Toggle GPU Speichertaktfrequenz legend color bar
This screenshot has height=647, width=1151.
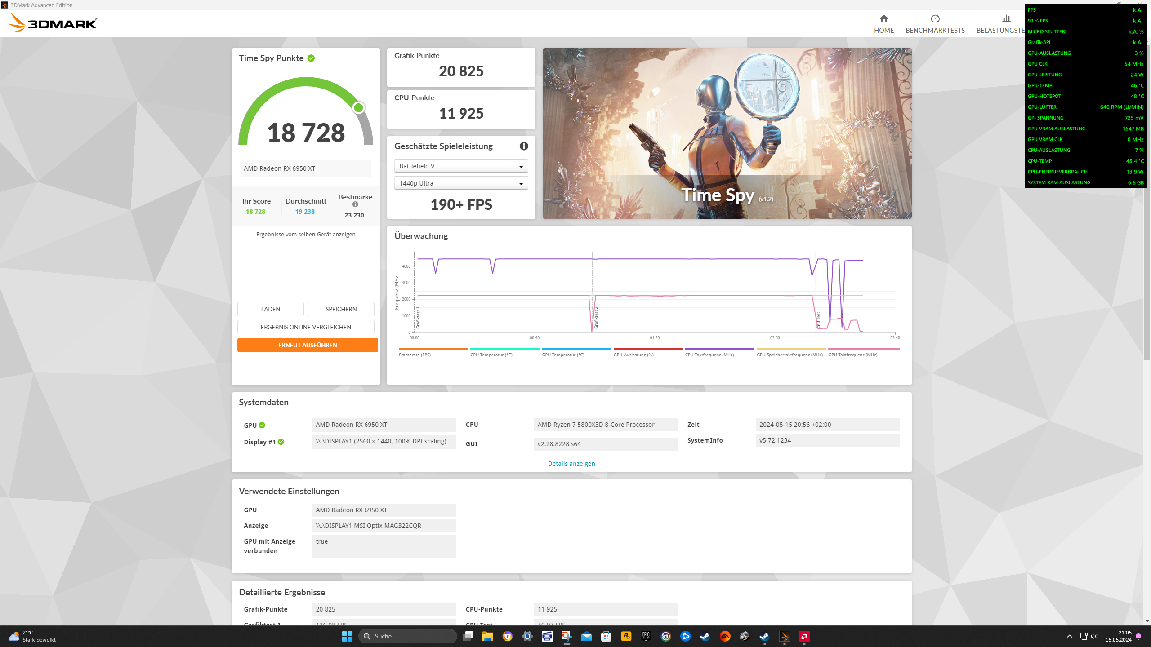(x=791, y=349)
